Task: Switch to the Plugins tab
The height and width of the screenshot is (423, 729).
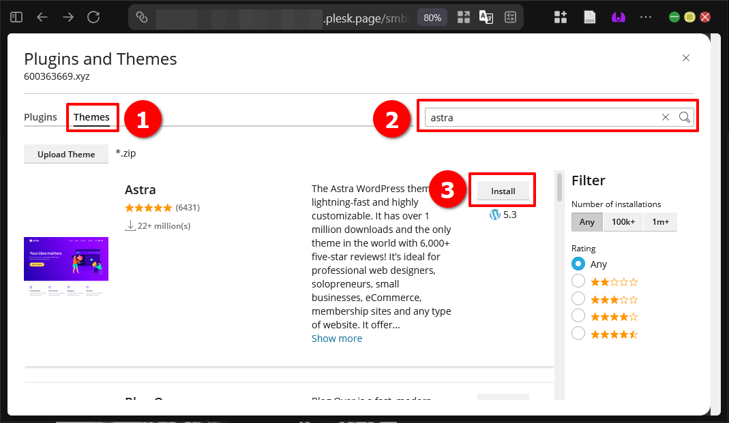Action: tap(40, 117)
